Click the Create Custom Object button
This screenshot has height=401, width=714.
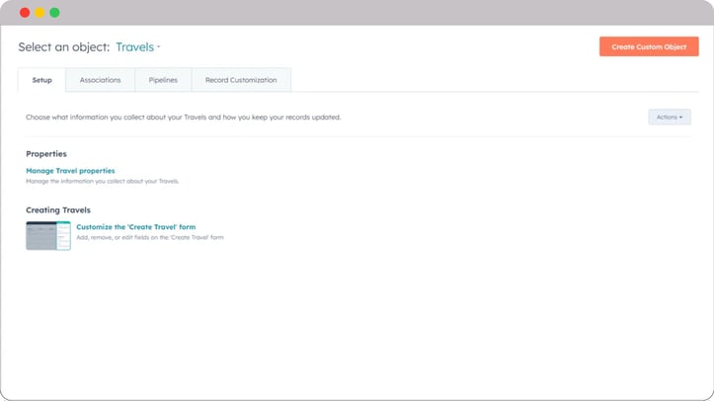tap(649, 46)
